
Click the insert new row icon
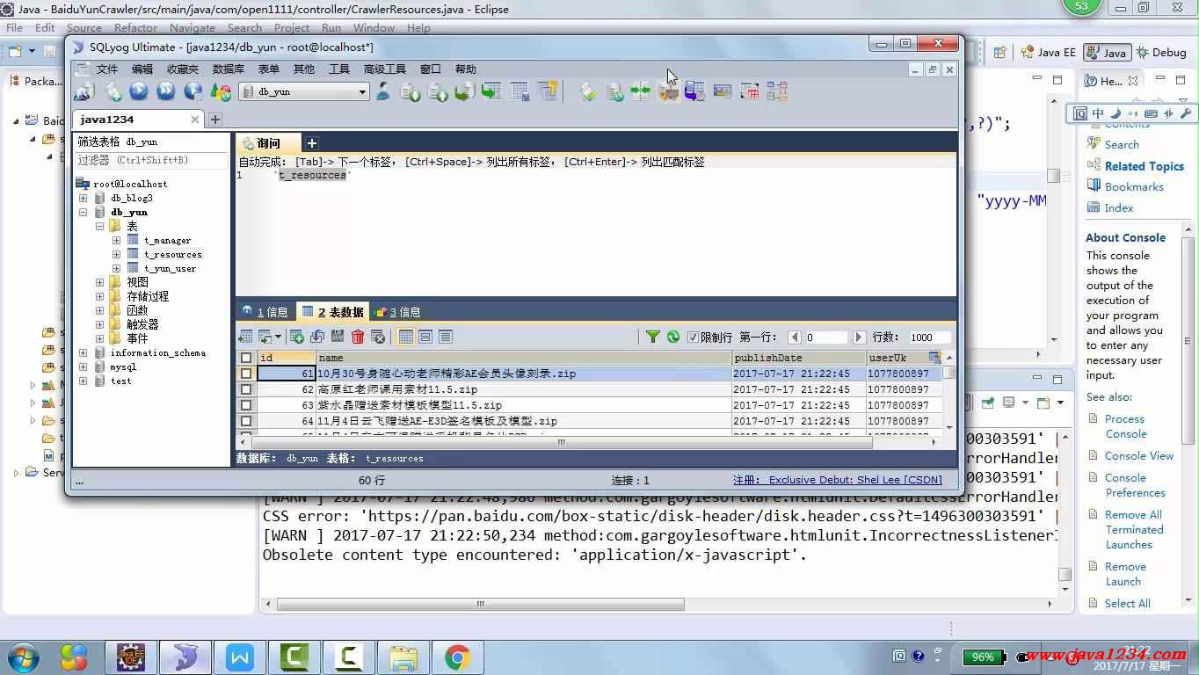[x=297, y=337]
